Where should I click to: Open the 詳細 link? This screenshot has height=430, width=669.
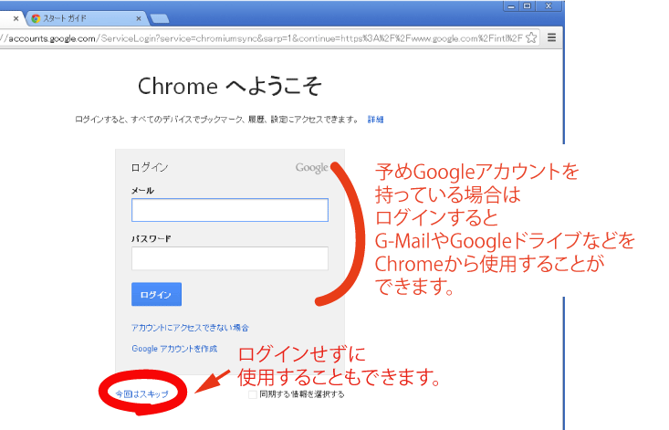point(375,120)
